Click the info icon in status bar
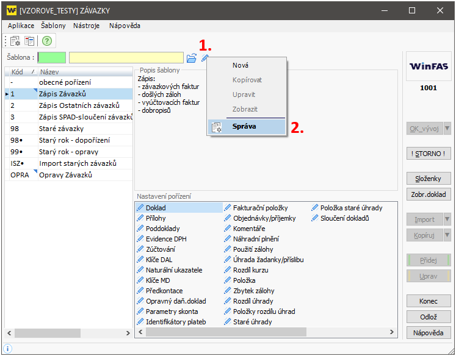The width and height of the screenshot is (456, 356). 7,349
